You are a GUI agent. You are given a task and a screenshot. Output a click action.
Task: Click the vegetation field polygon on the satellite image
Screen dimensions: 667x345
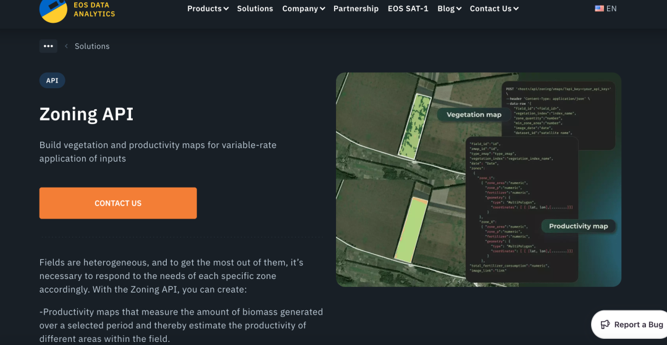[415, 126]
